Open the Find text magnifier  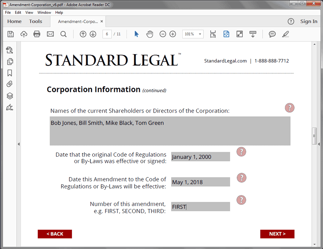pos(64,34)
